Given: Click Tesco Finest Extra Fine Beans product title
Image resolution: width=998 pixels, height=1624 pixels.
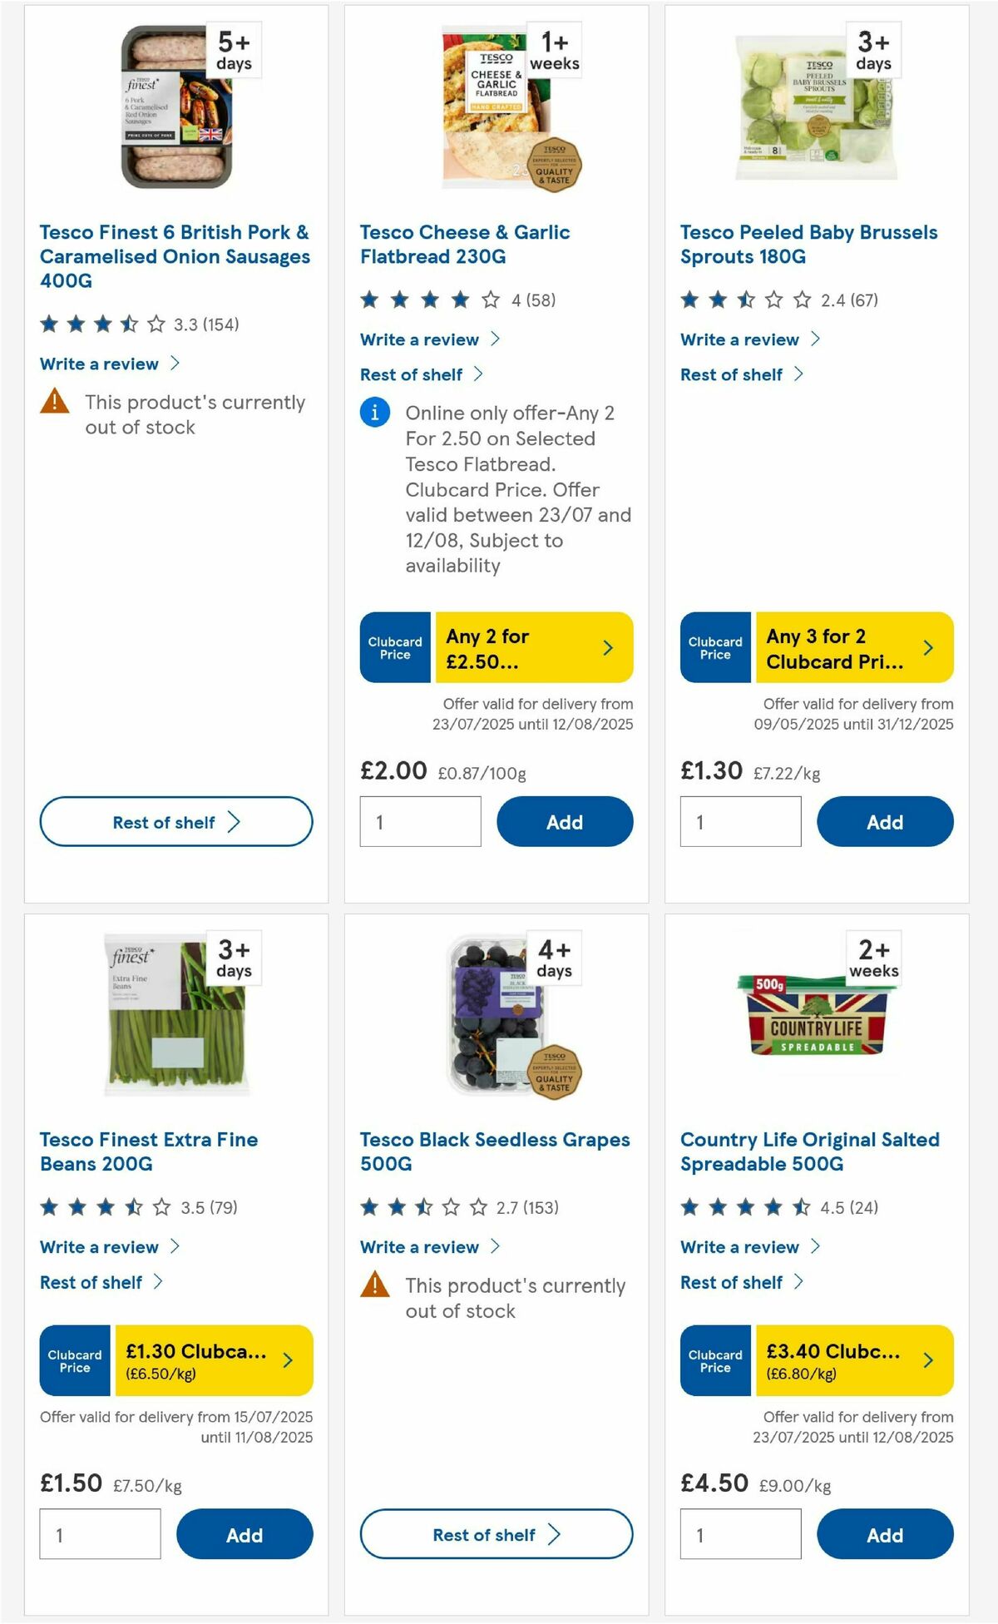Looking at the screenshot, I should point(148,1152).
